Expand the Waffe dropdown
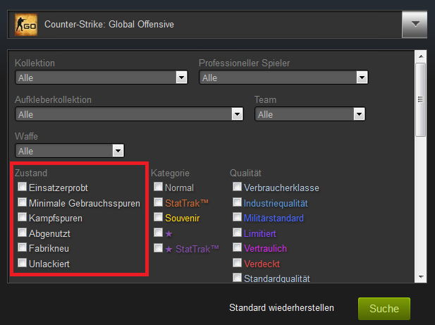This screenshot has width=435, height=325. point(118,151)
